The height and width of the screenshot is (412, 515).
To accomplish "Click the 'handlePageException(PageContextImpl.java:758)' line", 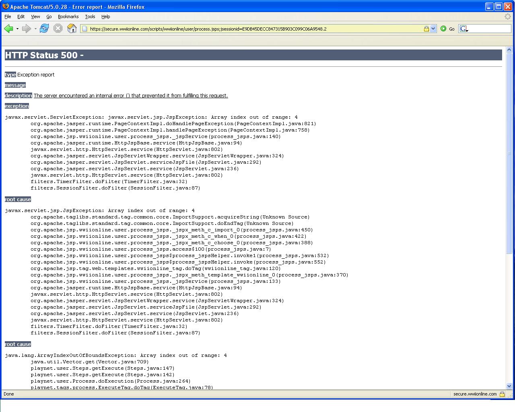I will [x=170, y=130].
